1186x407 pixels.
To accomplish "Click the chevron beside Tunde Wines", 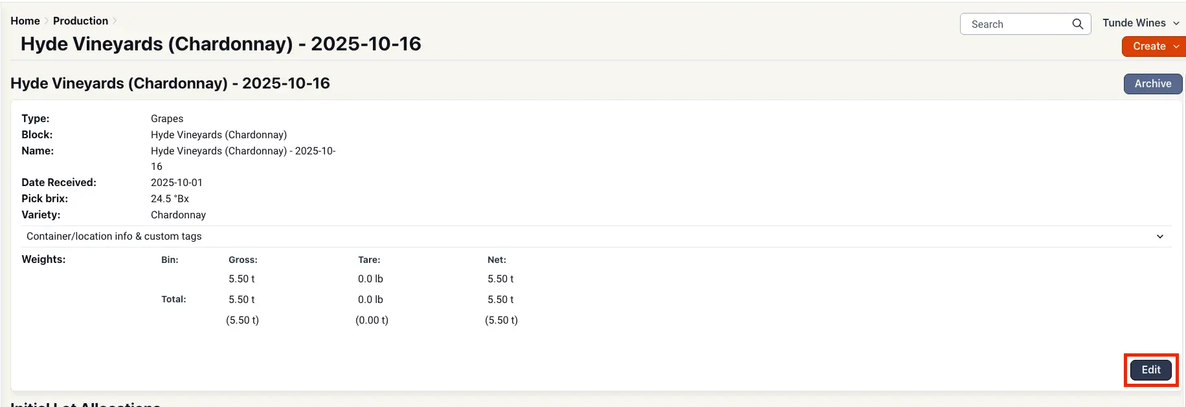I will [x=1176, y=23].
